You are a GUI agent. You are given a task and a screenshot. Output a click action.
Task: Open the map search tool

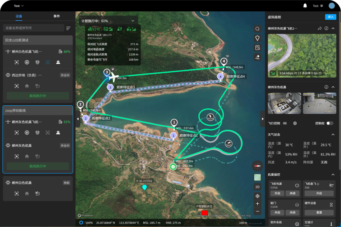[257, 29]
